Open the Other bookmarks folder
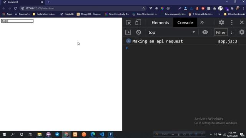The image size is (246, 138). (234, 14)
